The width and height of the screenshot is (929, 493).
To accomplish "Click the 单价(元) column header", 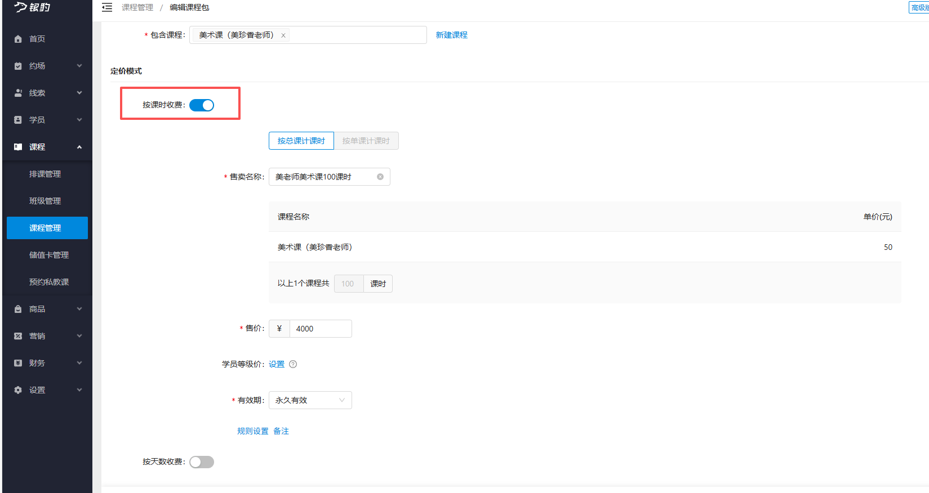I will [x=878, y=217].
